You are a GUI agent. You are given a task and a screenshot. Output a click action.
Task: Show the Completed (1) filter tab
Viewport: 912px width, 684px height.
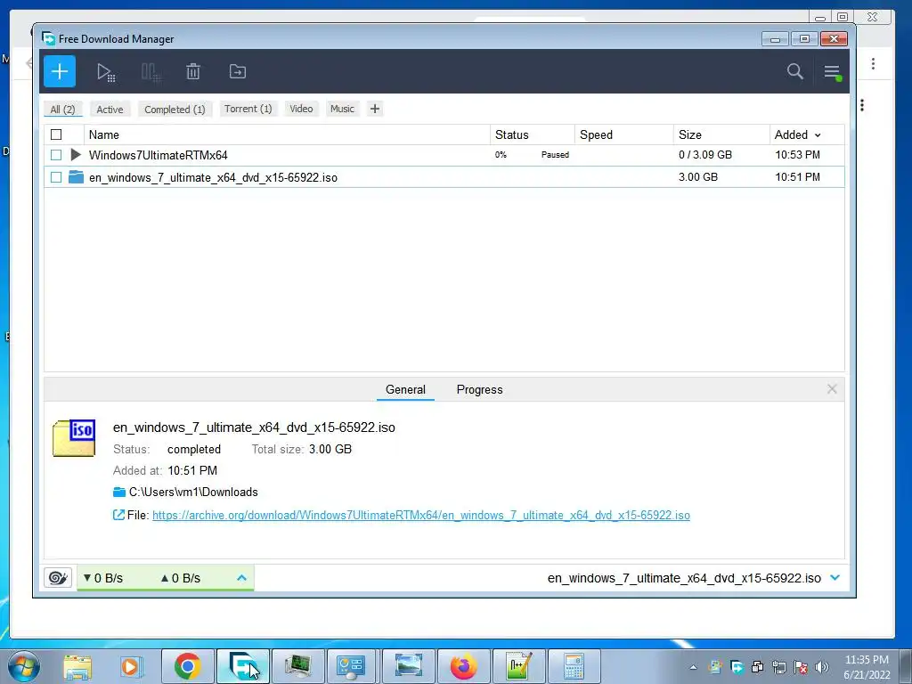point(175,110)
